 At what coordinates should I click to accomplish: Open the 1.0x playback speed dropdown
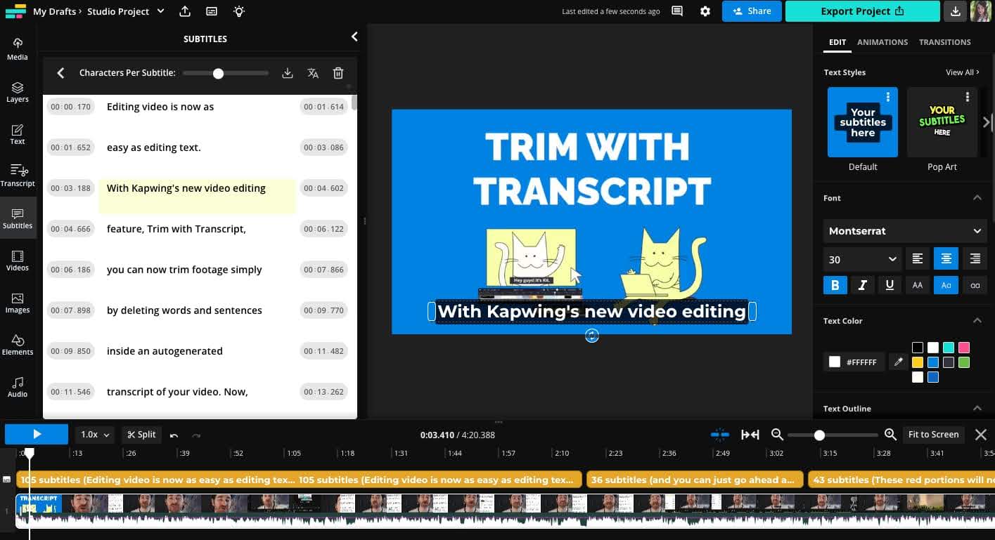pyautogui.click(x=95, y=435)
